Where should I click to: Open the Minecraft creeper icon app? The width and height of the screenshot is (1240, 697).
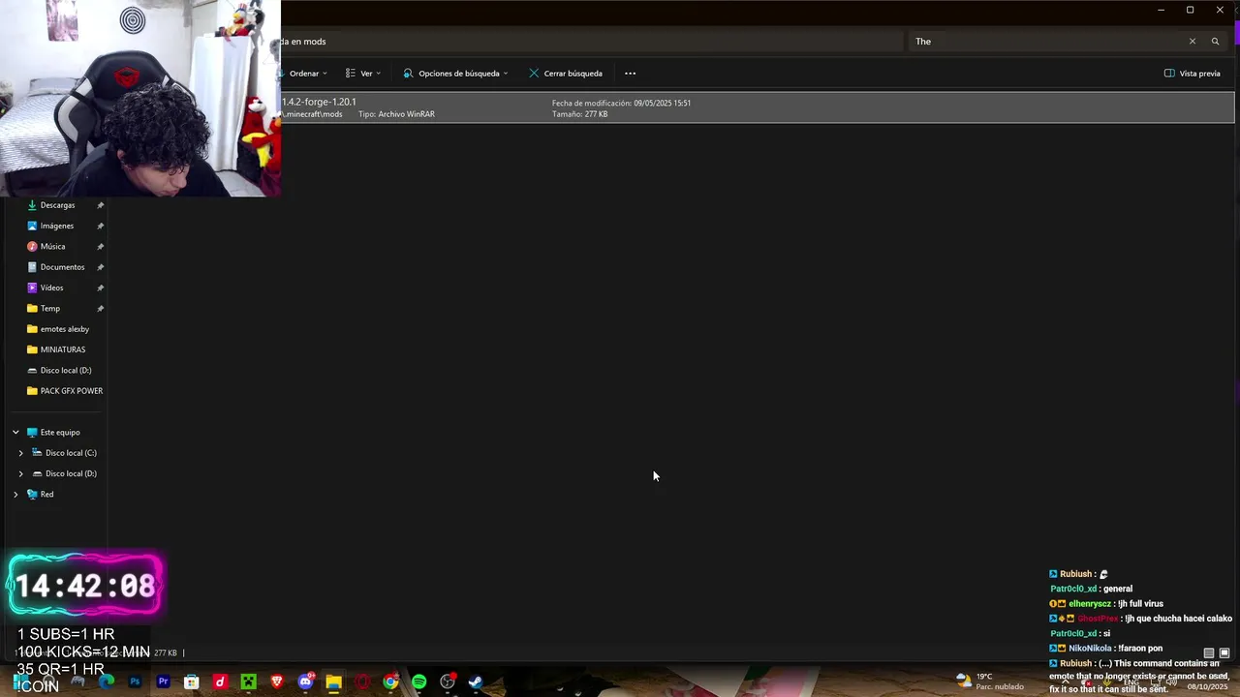[x=249, y=682]
